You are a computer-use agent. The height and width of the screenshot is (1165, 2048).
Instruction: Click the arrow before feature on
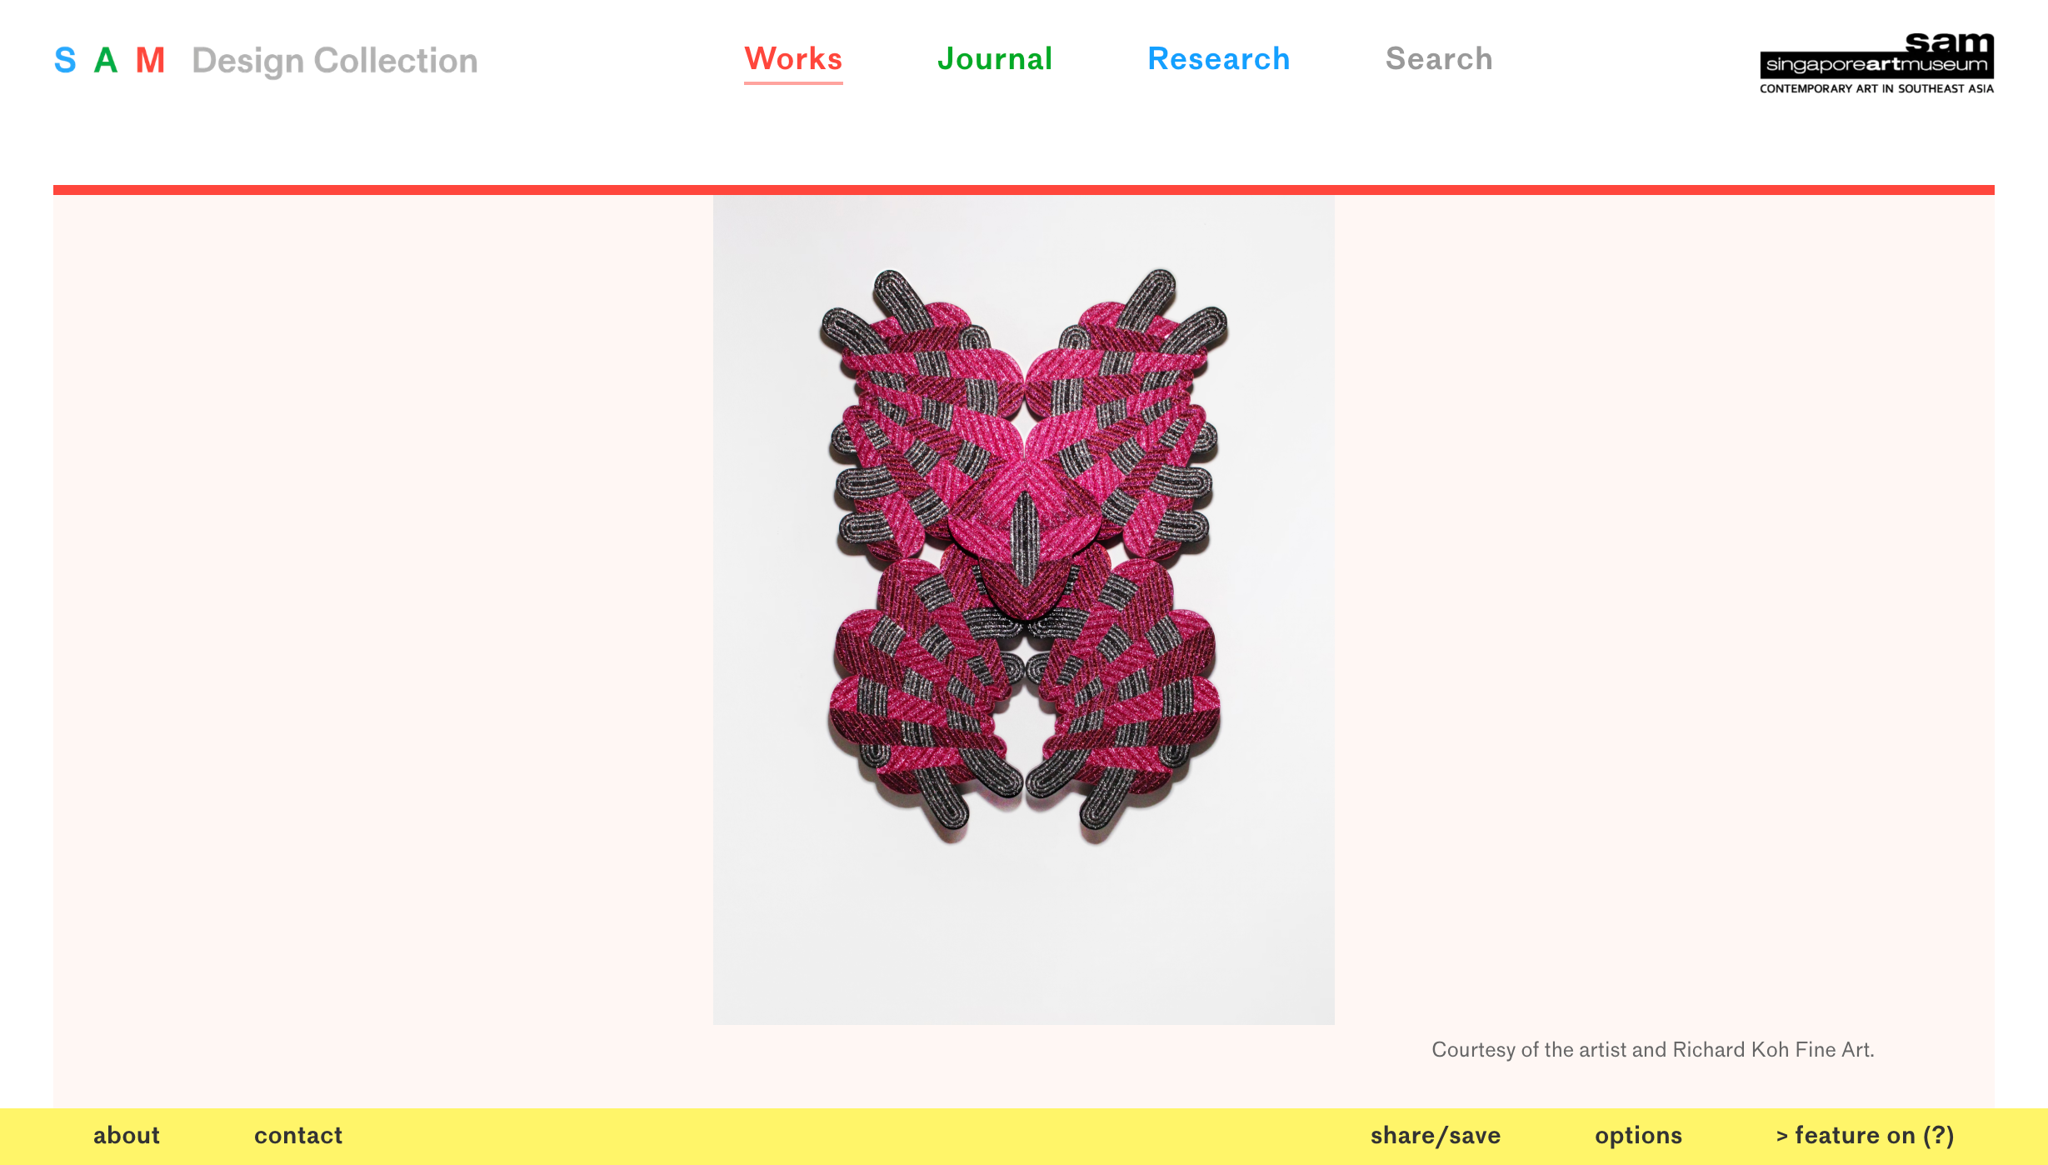[1782, 1137]
